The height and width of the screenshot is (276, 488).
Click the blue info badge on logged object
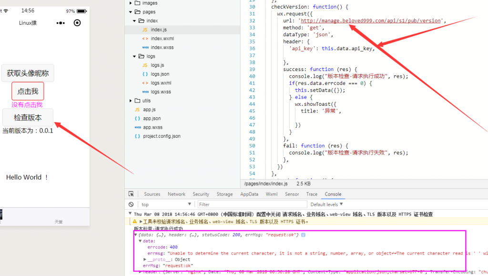(303, 235)
